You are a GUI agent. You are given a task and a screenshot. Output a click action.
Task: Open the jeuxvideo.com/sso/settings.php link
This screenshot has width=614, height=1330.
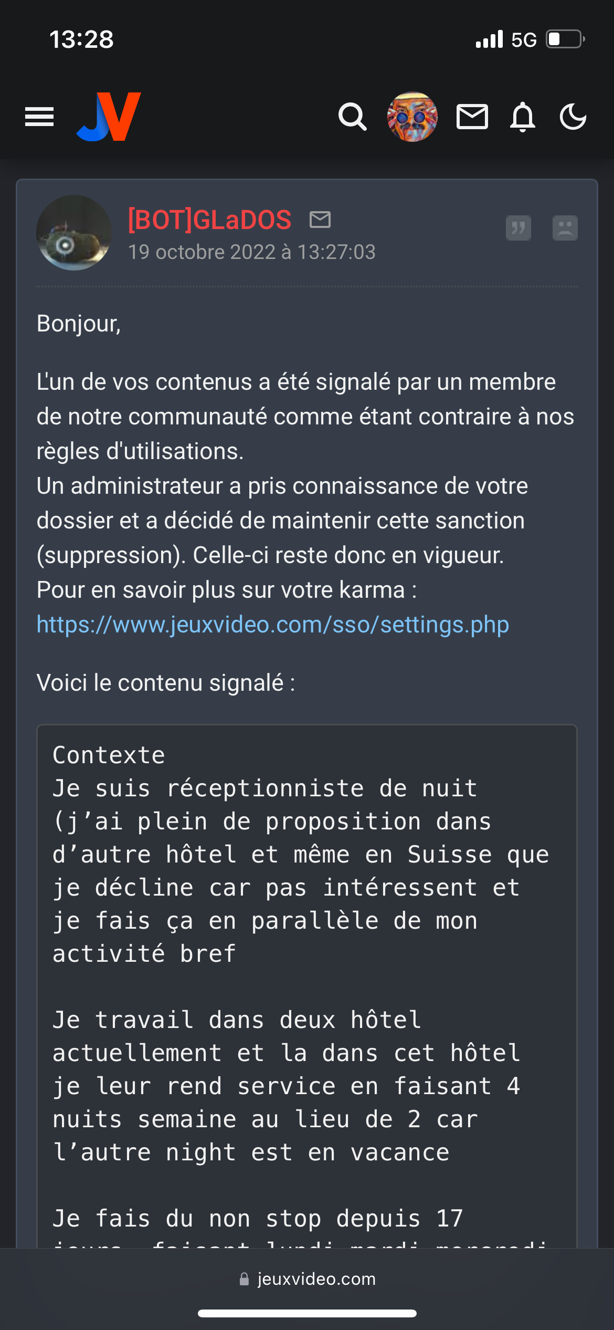(273, 625)
